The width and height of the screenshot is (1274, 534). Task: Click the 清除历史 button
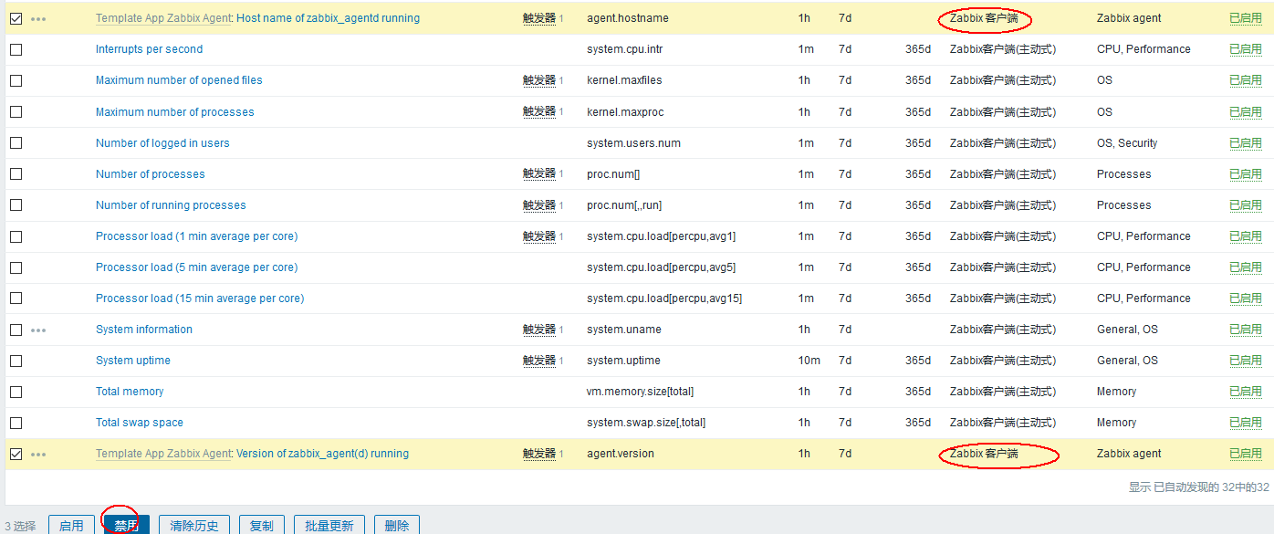point(193,525)
